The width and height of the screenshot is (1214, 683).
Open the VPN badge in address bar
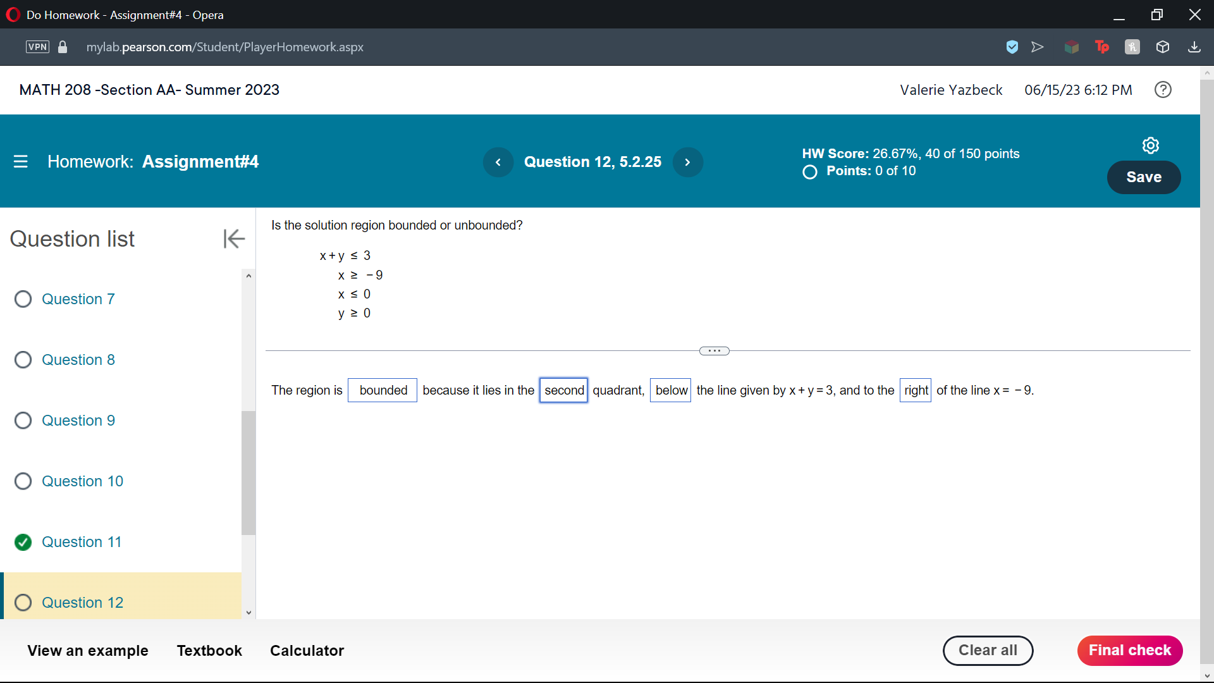[37, 47]
